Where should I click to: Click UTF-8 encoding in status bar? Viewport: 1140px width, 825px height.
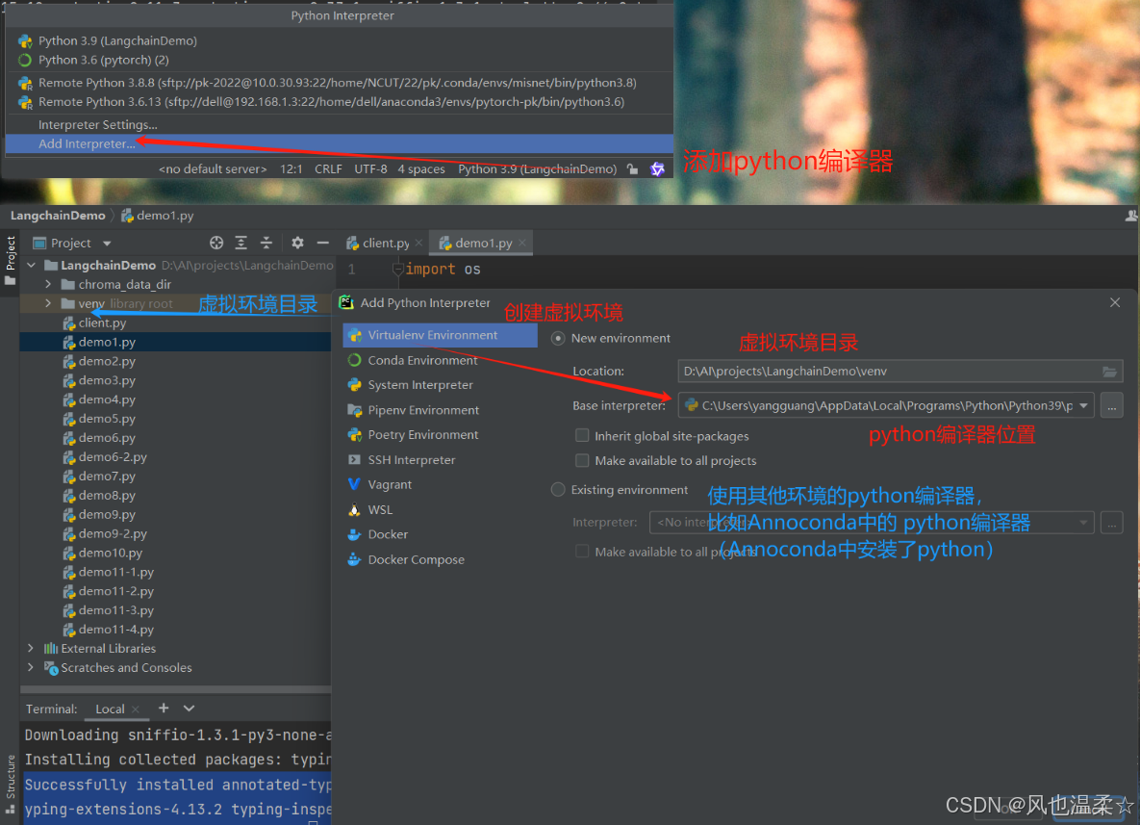[x=370, y=168]
